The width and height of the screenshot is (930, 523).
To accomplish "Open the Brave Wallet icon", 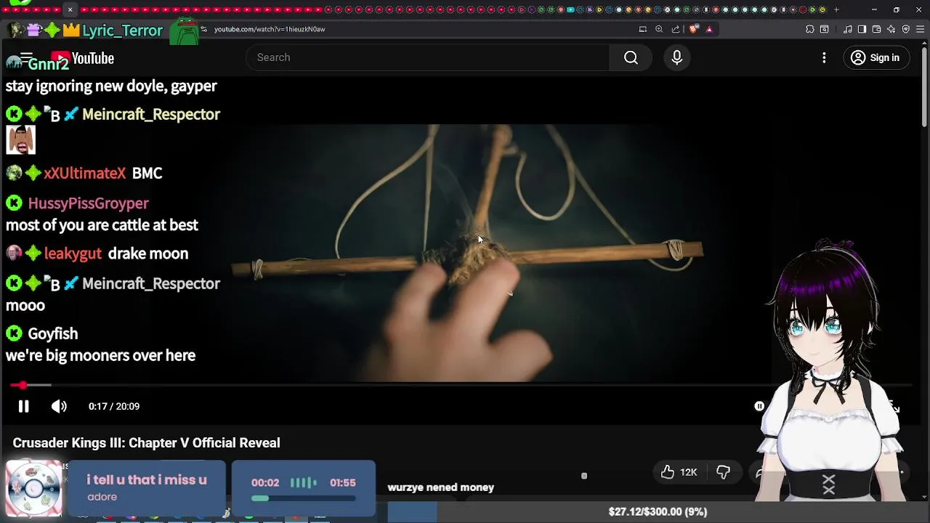I will pyautogui.click(x=876, y=29).
